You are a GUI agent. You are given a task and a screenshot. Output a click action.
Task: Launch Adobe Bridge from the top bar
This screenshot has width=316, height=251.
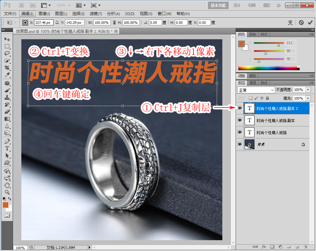pyautogui.click(x=22, y=6)
